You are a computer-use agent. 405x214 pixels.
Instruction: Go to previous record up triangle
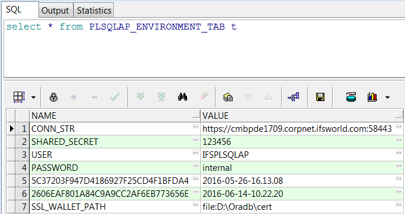pos(268,97)
